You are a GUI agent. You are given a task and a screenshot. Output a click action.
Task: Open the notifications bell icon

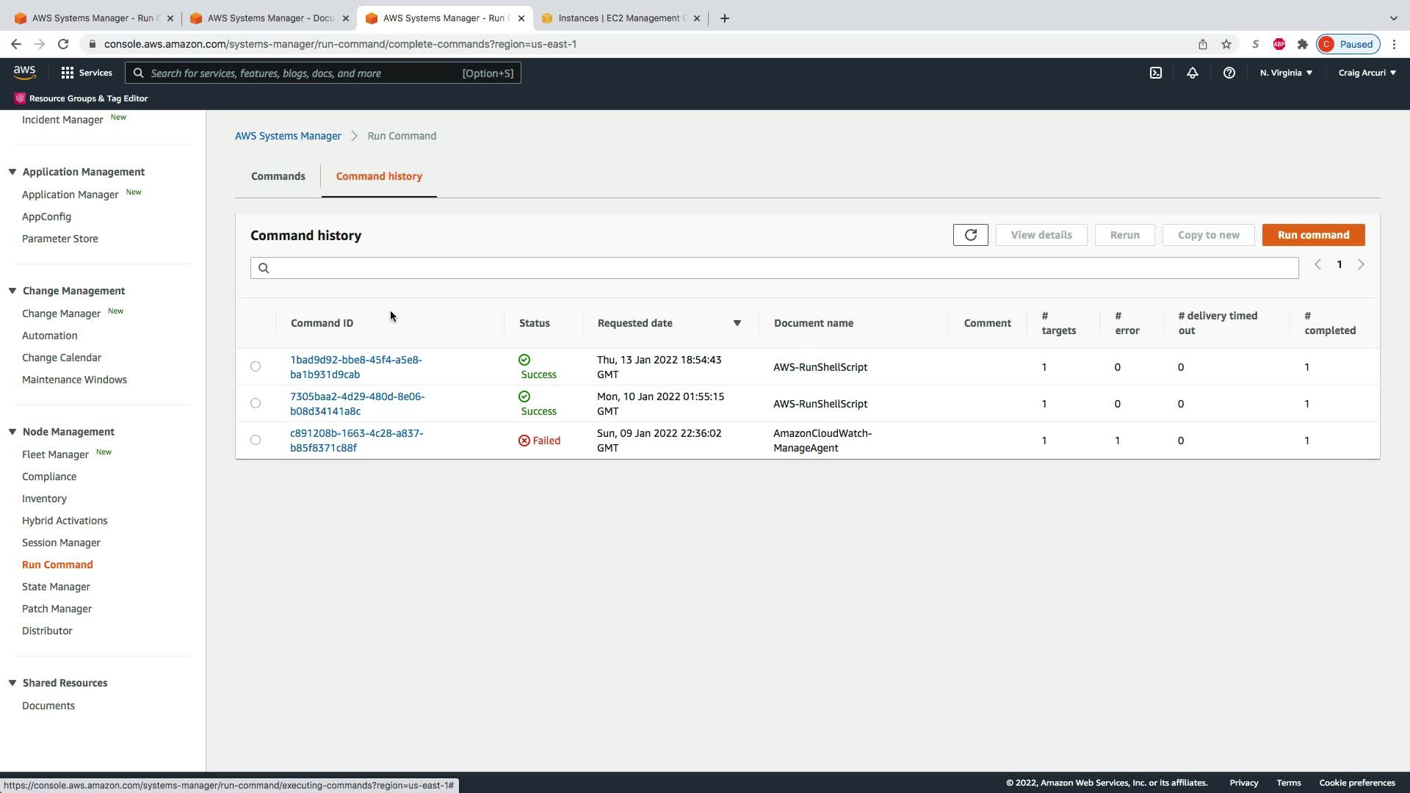[x=1193, y=73]
